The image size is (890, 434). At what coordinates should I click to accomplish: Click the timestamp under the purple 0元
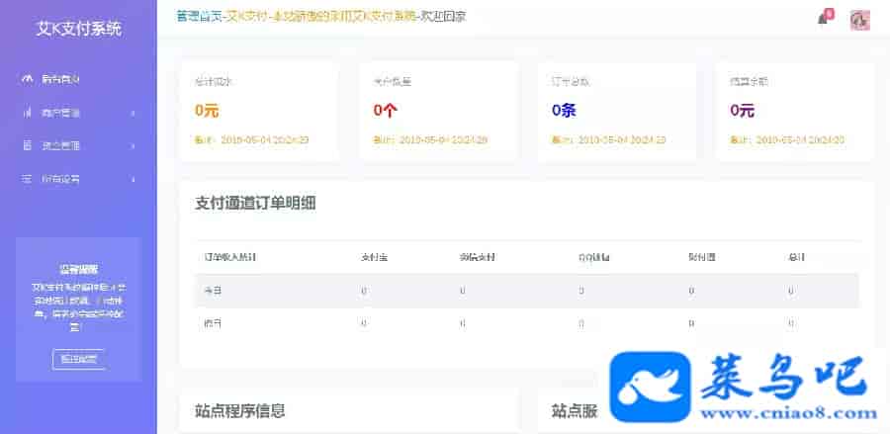787,139
